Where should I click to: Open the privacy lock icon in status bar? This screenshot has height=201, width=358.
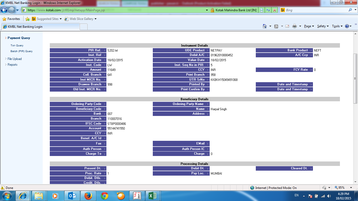pos(324,188)
